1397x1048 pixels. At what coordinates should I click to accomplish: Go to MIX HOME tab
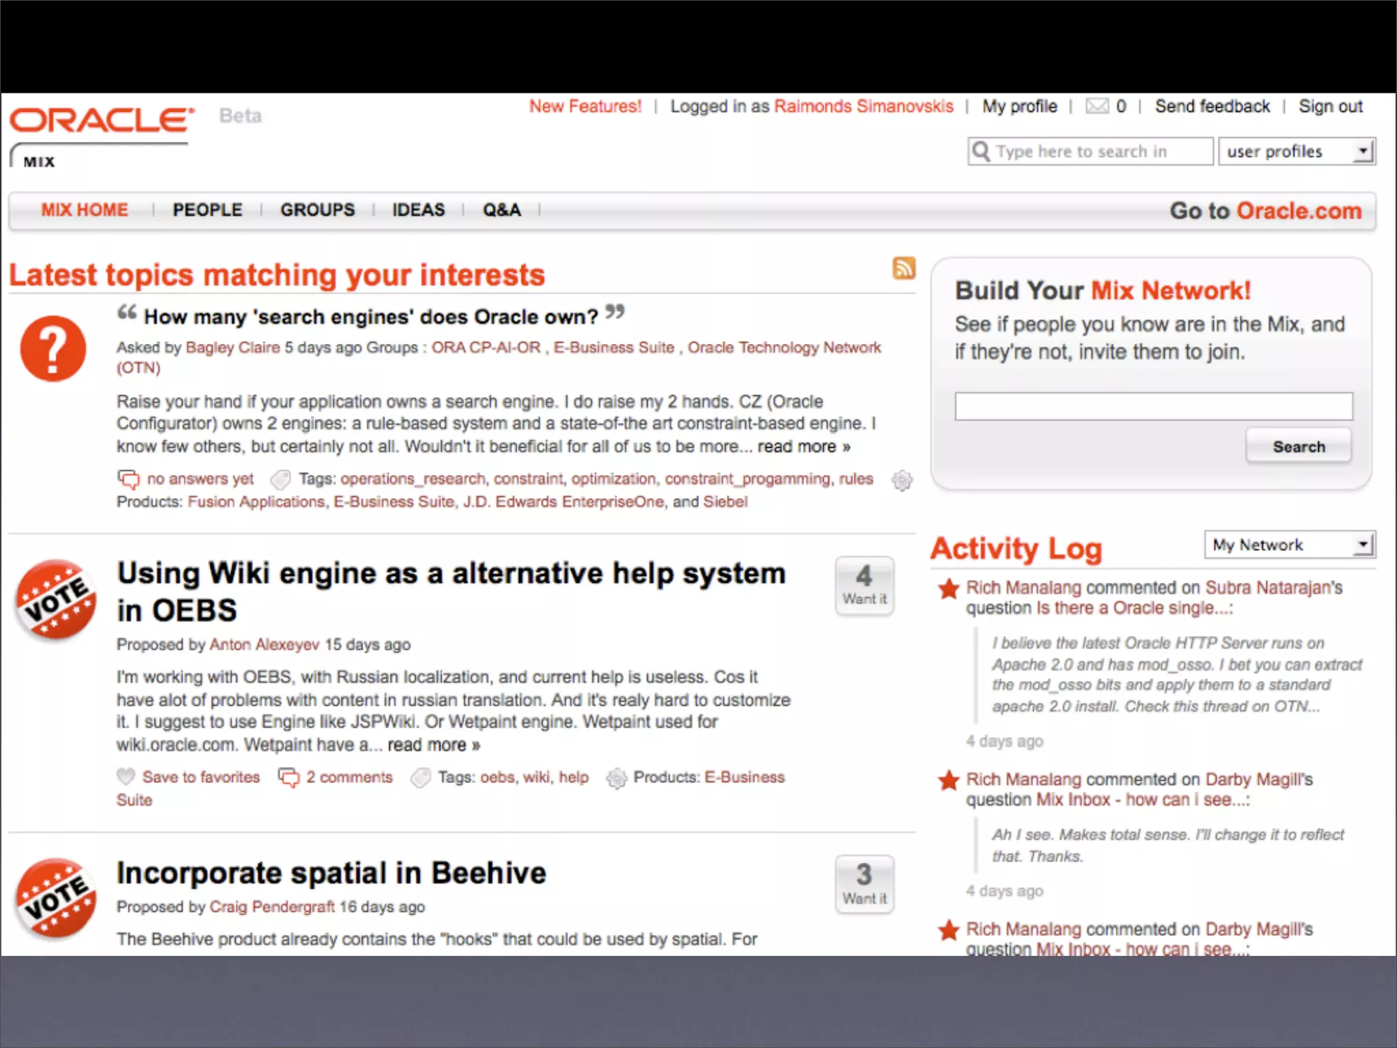85,209
